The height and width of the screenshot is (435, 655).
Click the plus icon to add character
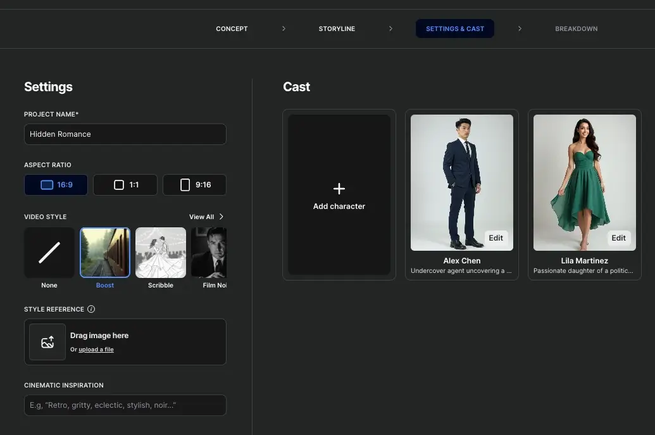coord(339,189)
